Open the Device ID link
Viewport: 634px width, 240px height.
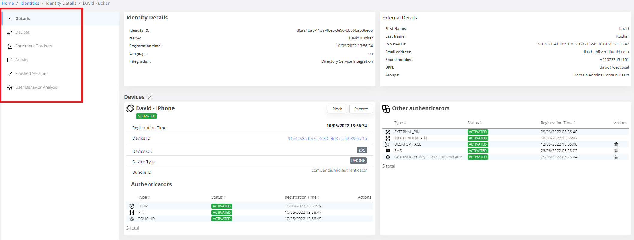327,139
